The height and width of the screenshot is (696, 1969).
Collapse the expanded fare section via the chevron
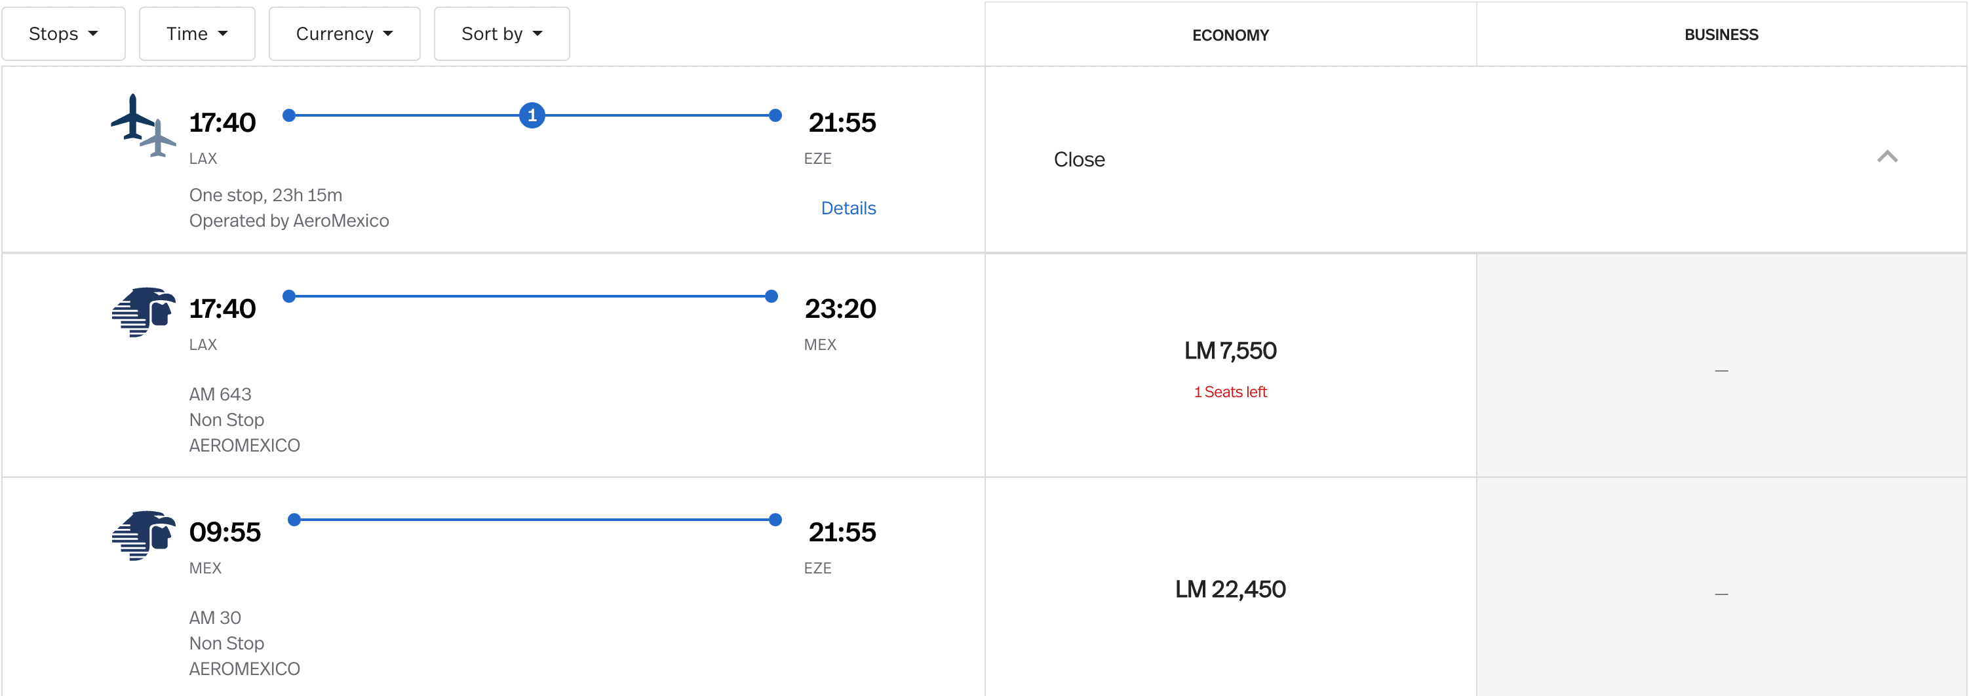coord(1888,157)
